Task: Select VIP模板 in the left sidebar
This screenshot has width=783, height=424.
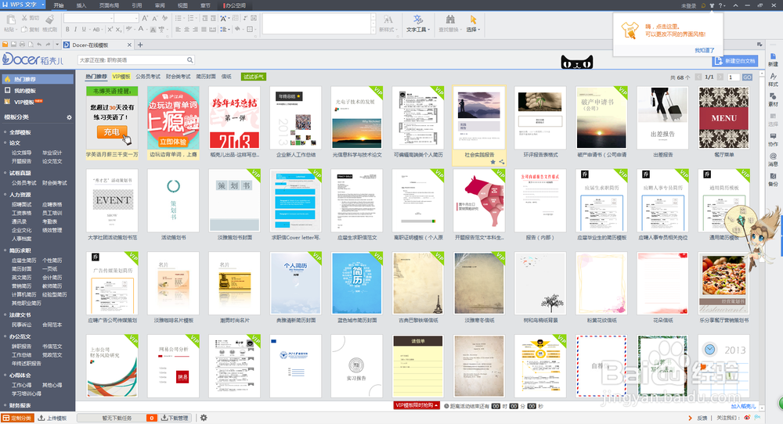Action: (x=23, y=102)
